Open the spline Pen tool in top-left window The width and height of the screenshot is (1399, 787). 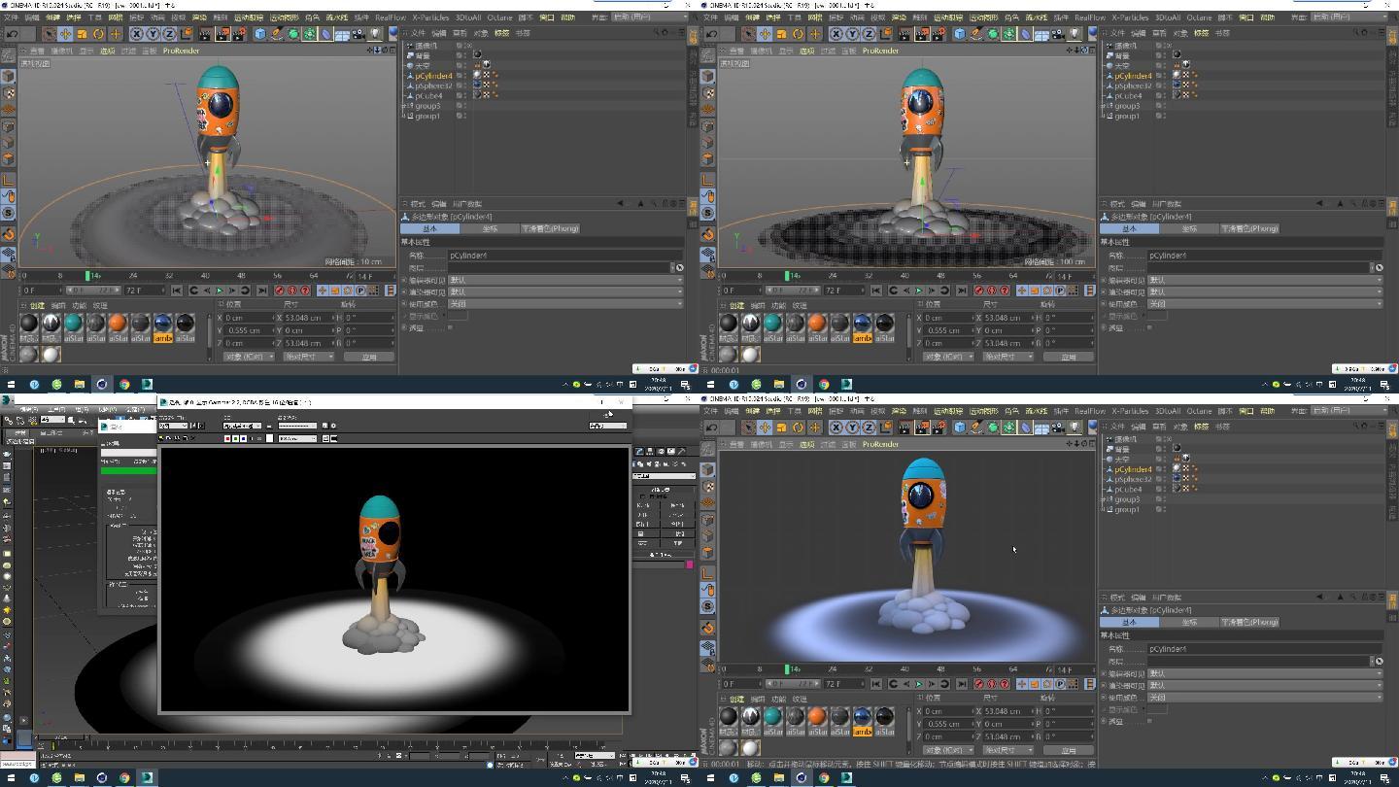(276, 34)
